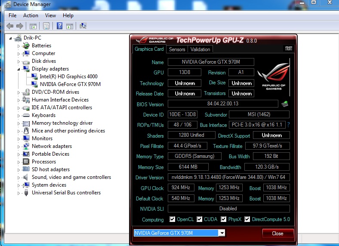
Task: Click Scan for hardware changes icon
Action: tap(83, 26)
